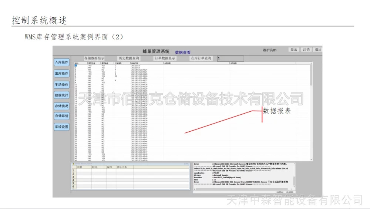
Task: Click the 登录 login button
Action: [294, 50]
